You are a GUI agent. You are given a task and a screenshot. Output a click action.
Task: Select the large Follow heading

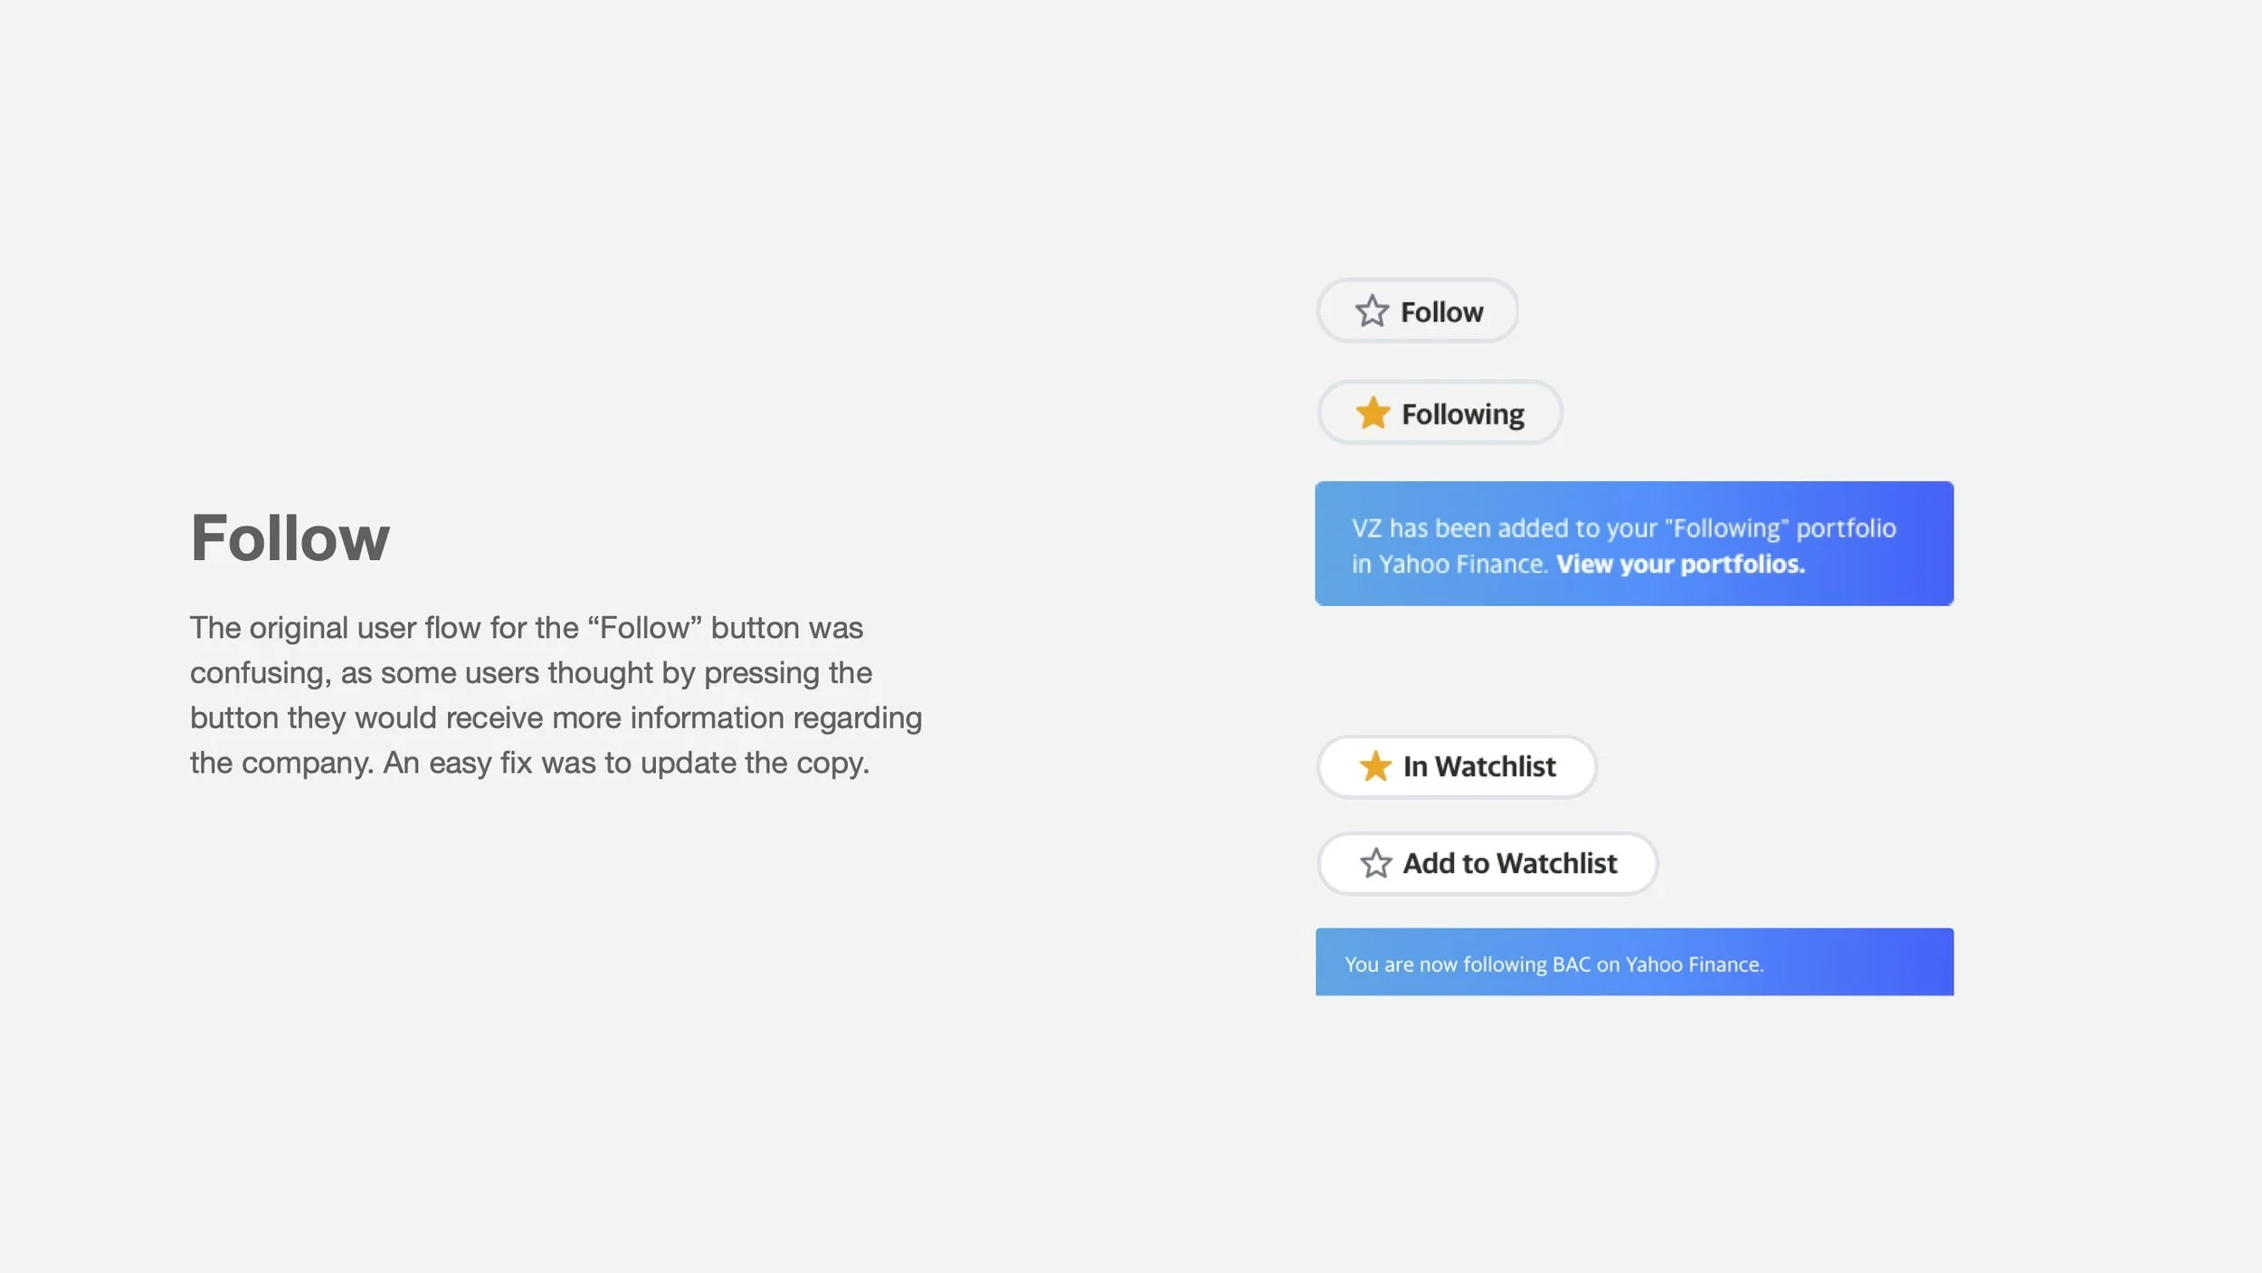pos(290,537)
